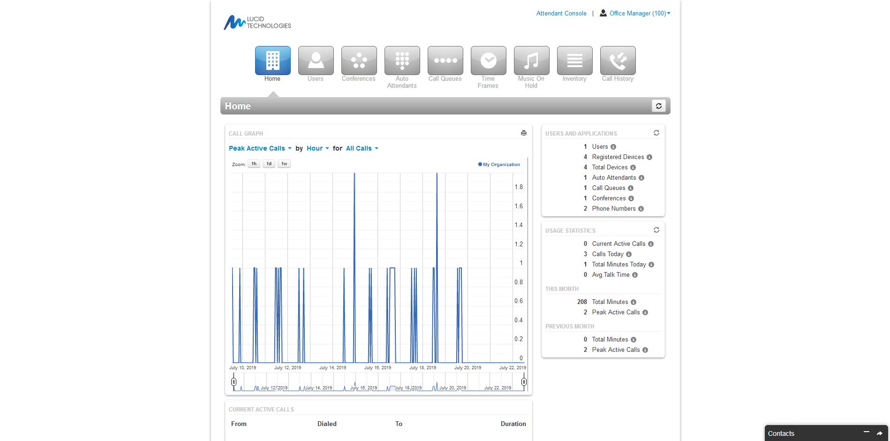Viewport: 890px width, 441px height.
Task: Set graph zoom to 1d
Action: [x=269, y=164]
